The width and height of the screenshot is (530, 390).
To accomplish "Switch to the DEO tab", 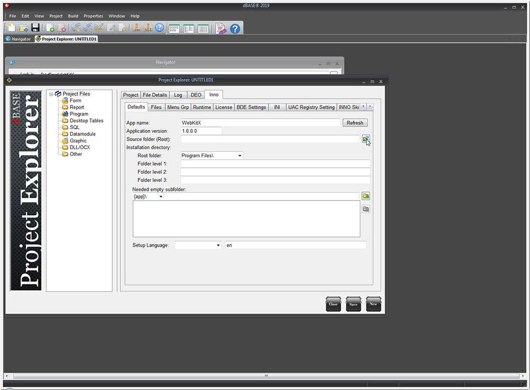I will (196, 95).
